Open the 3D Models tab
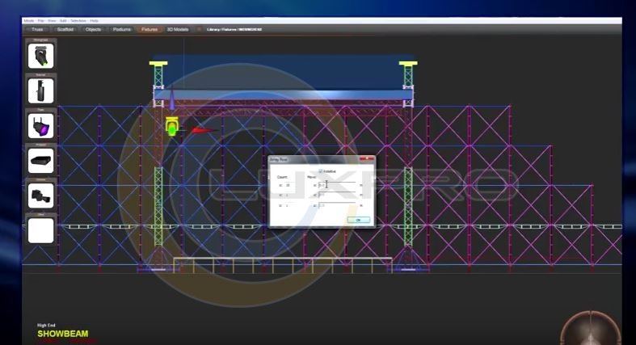Image resolution: width=636 pixels, height=345 pixels. point(178,29)
